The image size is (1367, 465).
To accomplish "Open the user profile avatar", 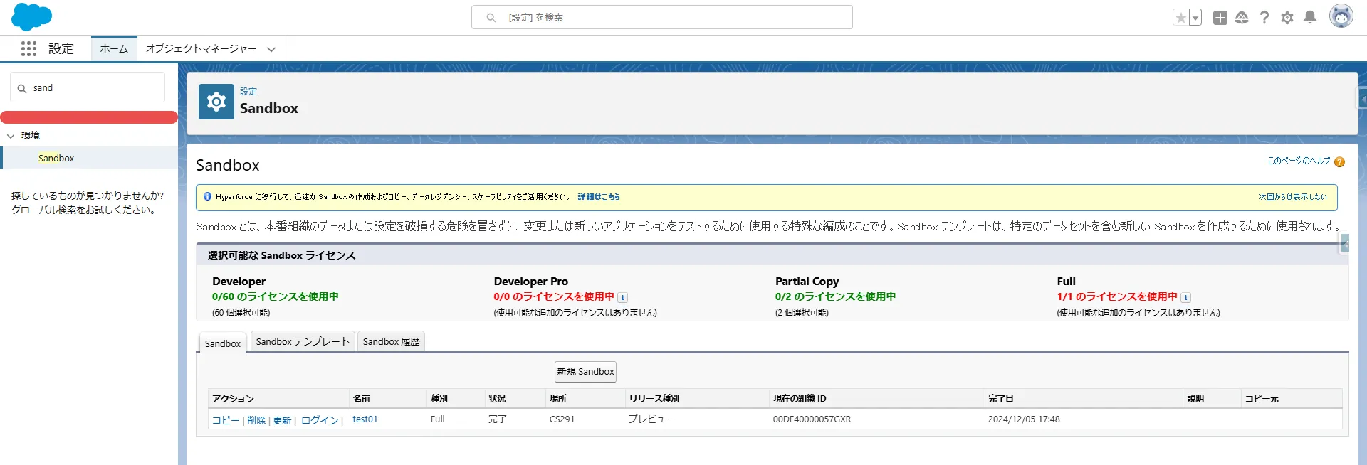I will [x=1341, y=16].
